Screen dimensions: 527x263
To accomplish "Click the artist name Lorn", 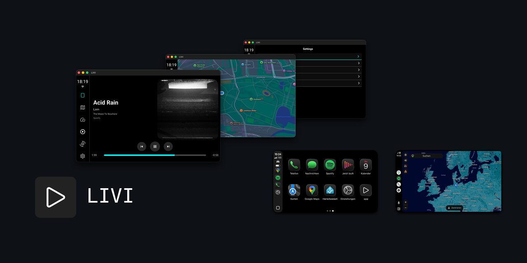I will click(96, 109).
